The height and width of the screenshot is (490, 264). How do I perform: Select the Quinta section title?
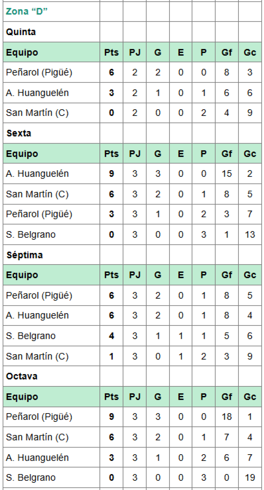pos(21,32)
